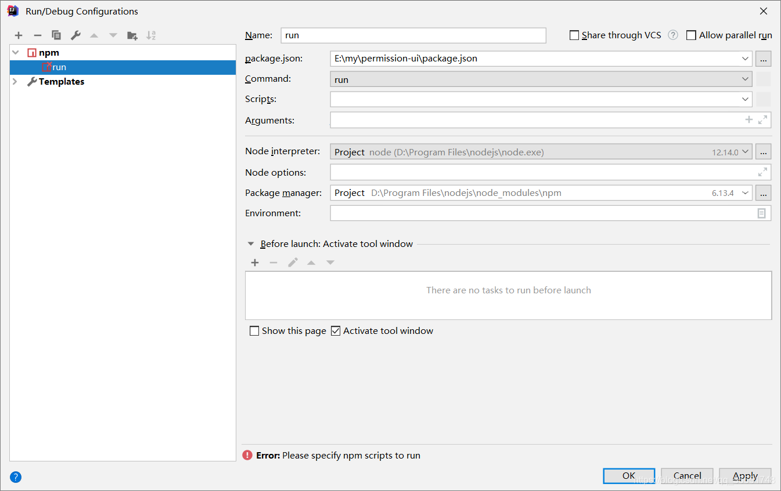Copy the selected configuration
This screenshot has height=491, width=781.
pyautogui.click(x=56, y=35)
